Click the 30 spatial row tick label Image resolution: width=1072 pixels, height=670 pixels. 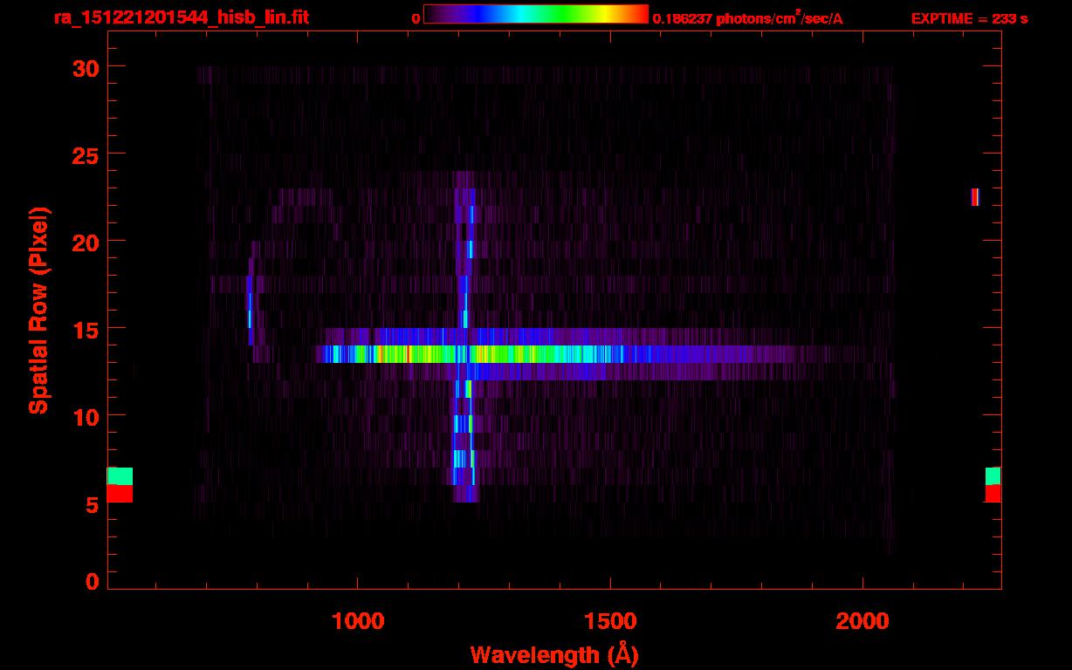click(x=85, y=67)
